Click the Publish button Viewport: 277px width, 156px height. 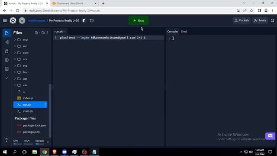coord(242,20)
